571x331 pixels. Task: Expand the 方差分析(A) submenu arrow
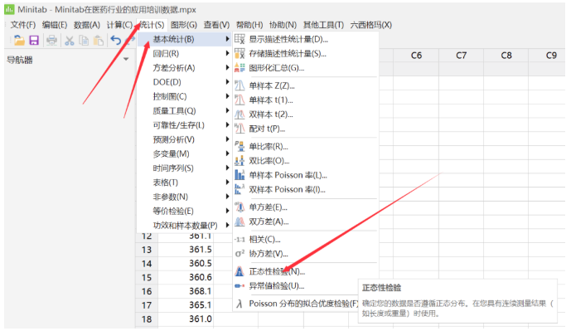click(228, 68)
